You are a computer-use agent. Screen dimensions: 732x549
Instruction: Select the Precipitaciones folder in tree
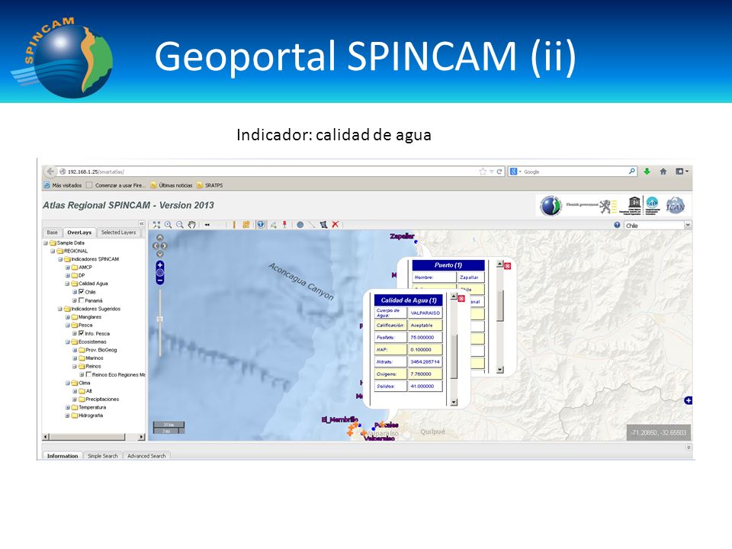point(99,399)
